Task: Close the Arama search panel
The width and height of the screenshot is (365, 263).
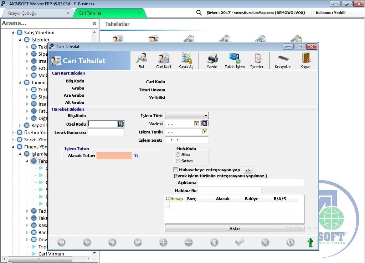Action: pyautogui.click(x=94, y=24)
